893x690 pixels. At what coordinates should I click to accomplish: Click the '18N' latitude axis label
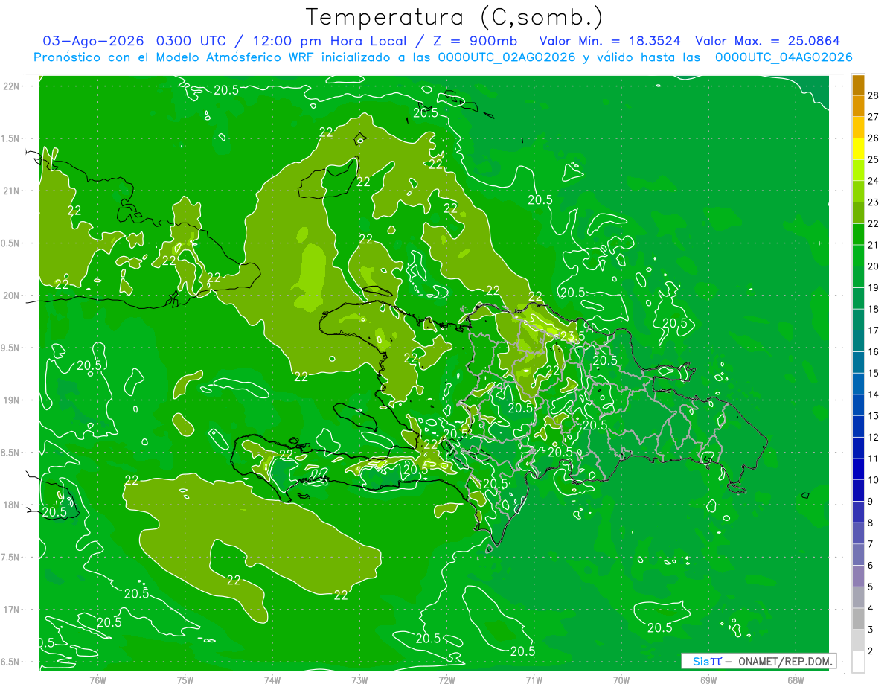pos(13,505)
